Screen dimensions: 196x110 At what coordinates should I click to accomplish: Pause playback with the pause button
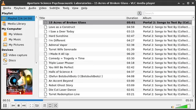tap(5, 105)
